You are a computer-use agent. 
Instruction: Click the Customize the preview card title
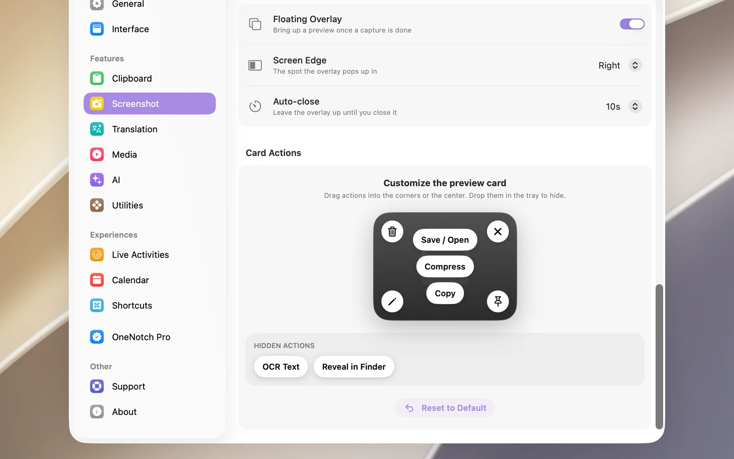pyautogui.click(x=445, y=183)
